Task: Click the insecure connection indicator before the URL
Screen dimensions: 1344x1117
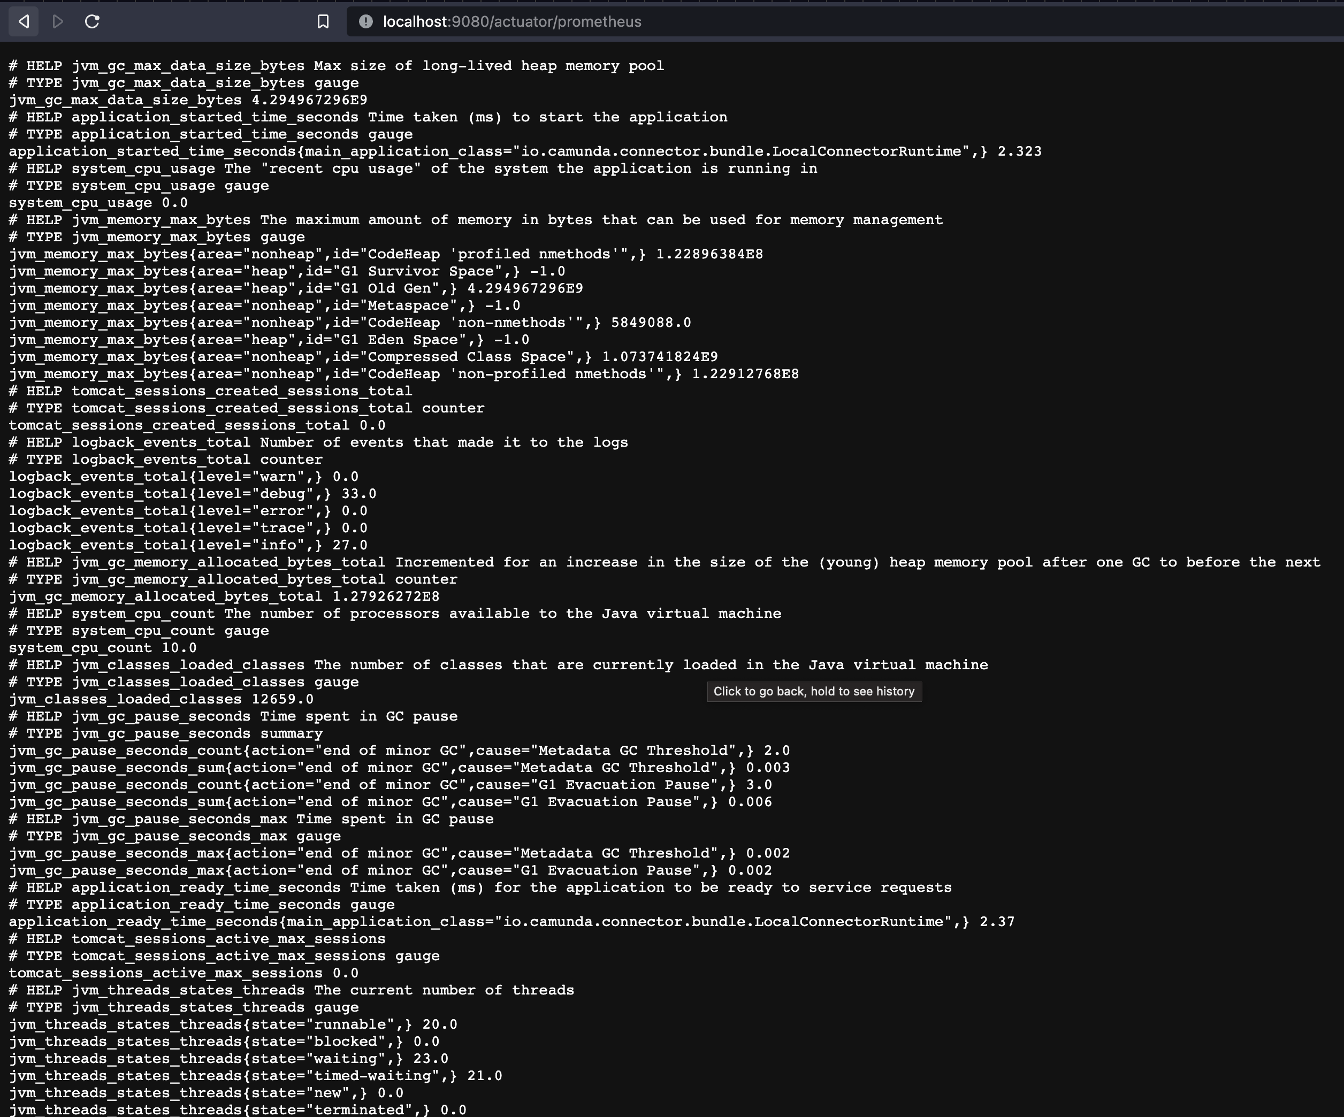Action: click(365, 21)
